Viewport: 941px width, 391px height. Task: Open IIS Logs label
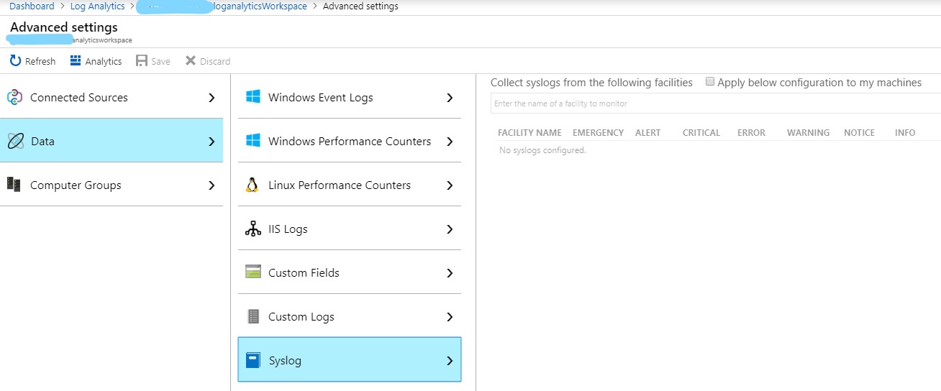(288, 229)
